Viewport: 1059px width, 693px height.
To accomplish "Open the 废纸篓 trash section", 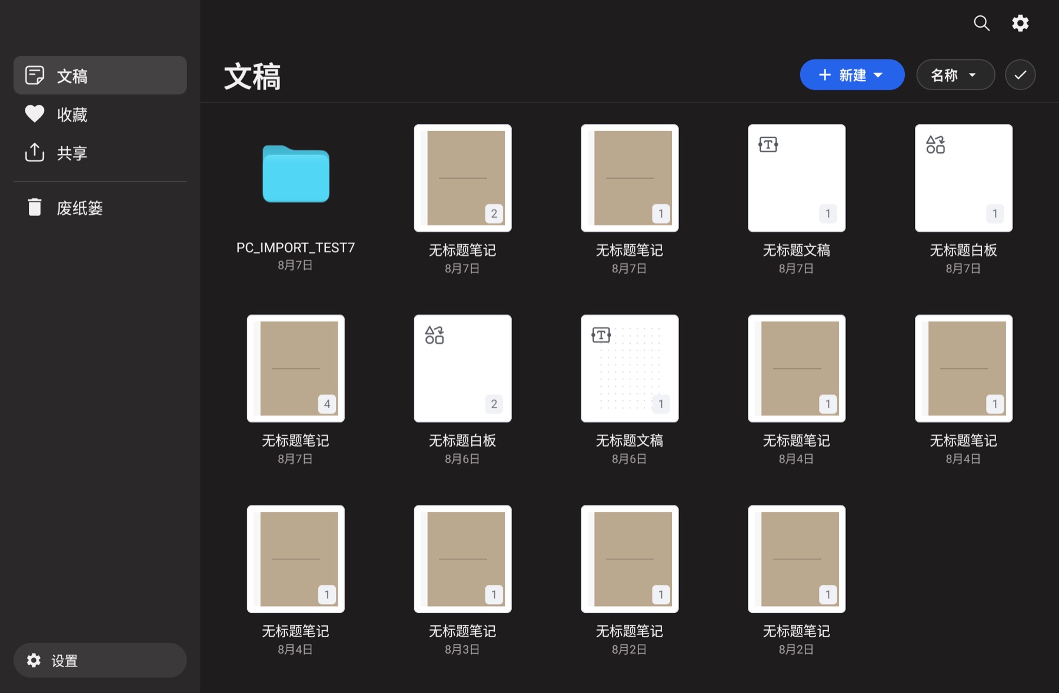I will [100, 208].
